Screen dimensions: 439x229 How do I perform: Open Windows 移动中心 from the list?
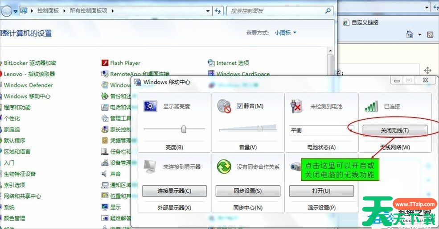click(x=27, y=96)
